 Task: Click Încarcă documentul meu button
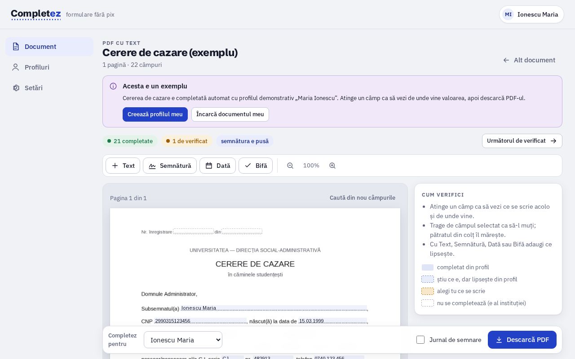coord(230,114)
